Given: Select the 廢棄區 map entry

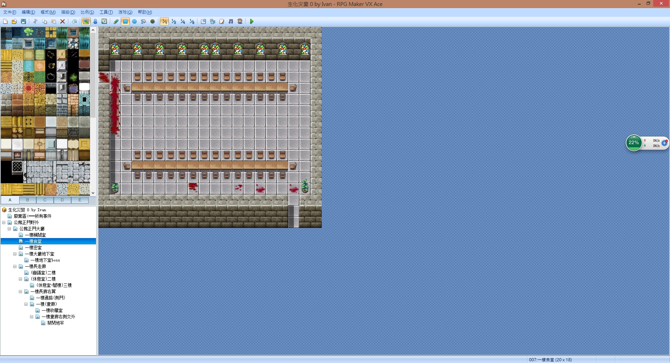Looking at the screenshot, I should 32,216.
